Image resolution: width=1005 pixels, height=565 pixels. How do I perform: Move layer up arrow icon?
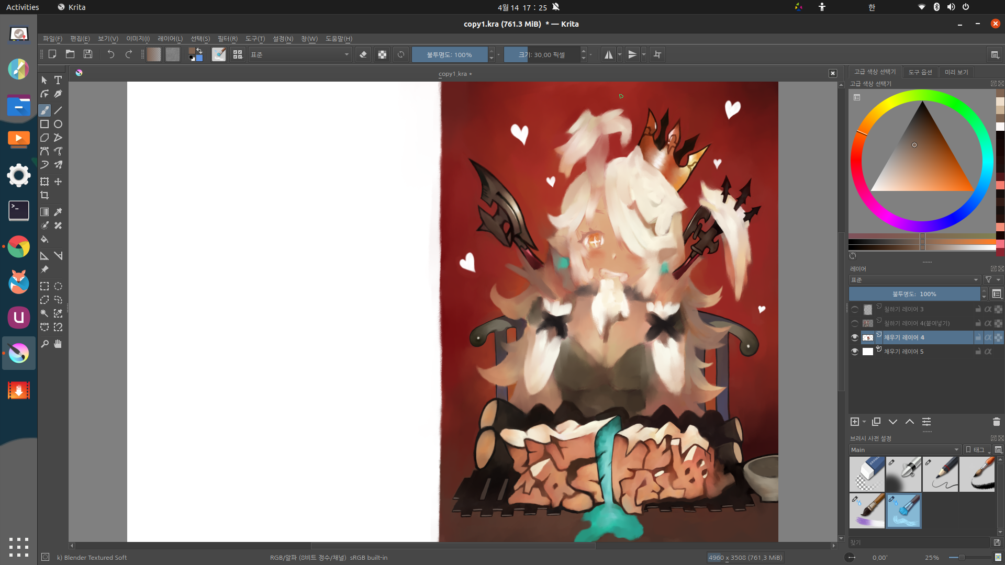pos(910,422)
